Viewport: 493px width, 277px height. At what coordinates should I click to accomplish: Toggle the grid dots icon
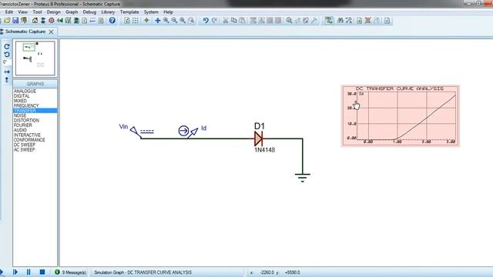(136, 21)
